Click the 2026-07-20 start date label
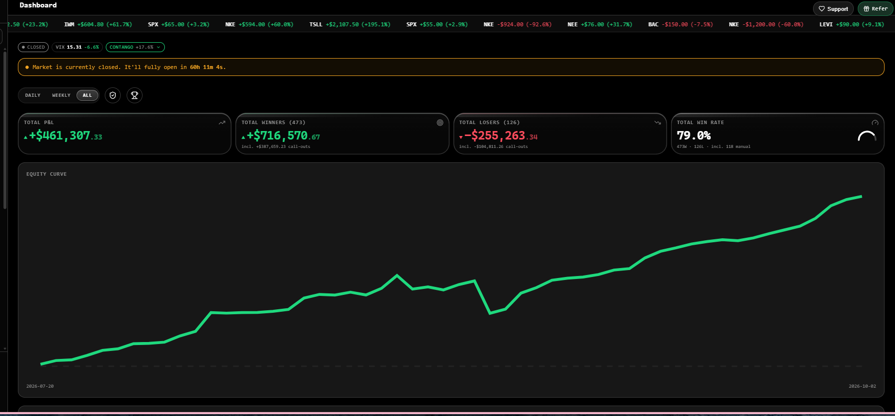895x416 pixels. pyautogui.click(x=40, y=386)
